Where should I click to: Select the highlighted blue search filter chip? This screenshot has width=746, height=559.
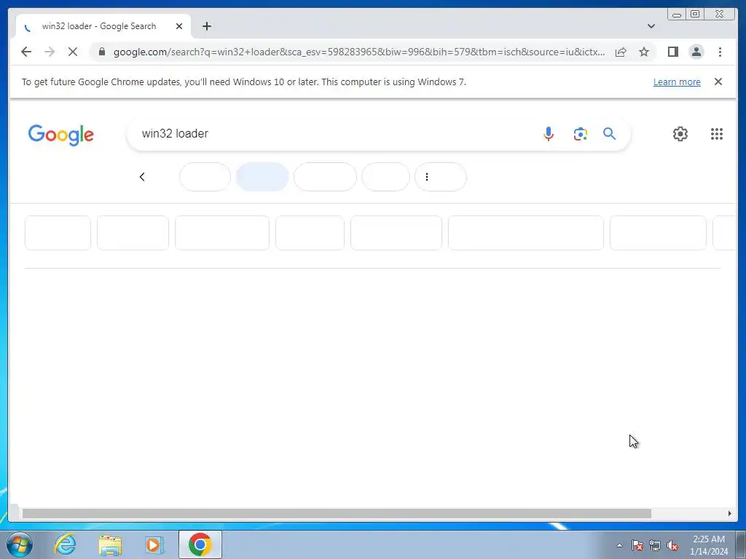click(x=262, y=177)
